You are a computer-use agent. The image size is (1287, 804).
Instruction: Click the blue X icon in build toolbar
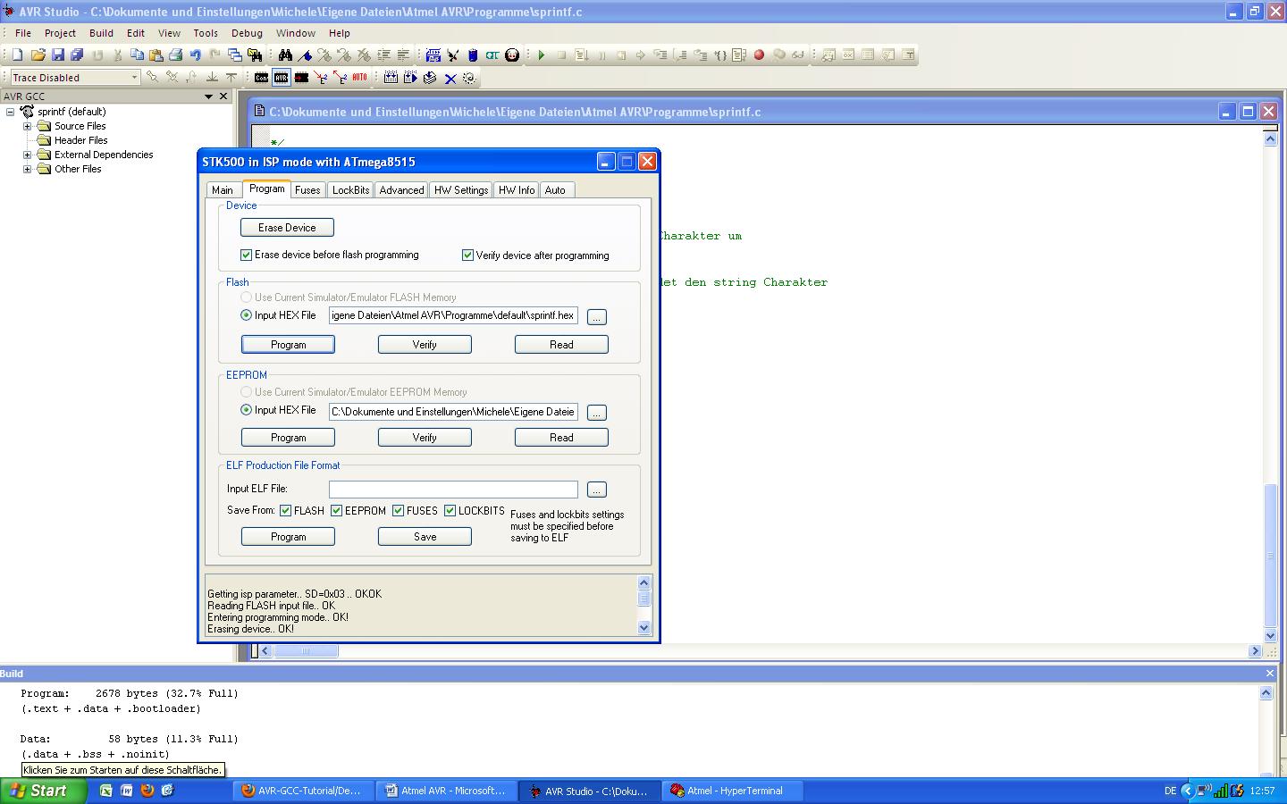point(450,79)
